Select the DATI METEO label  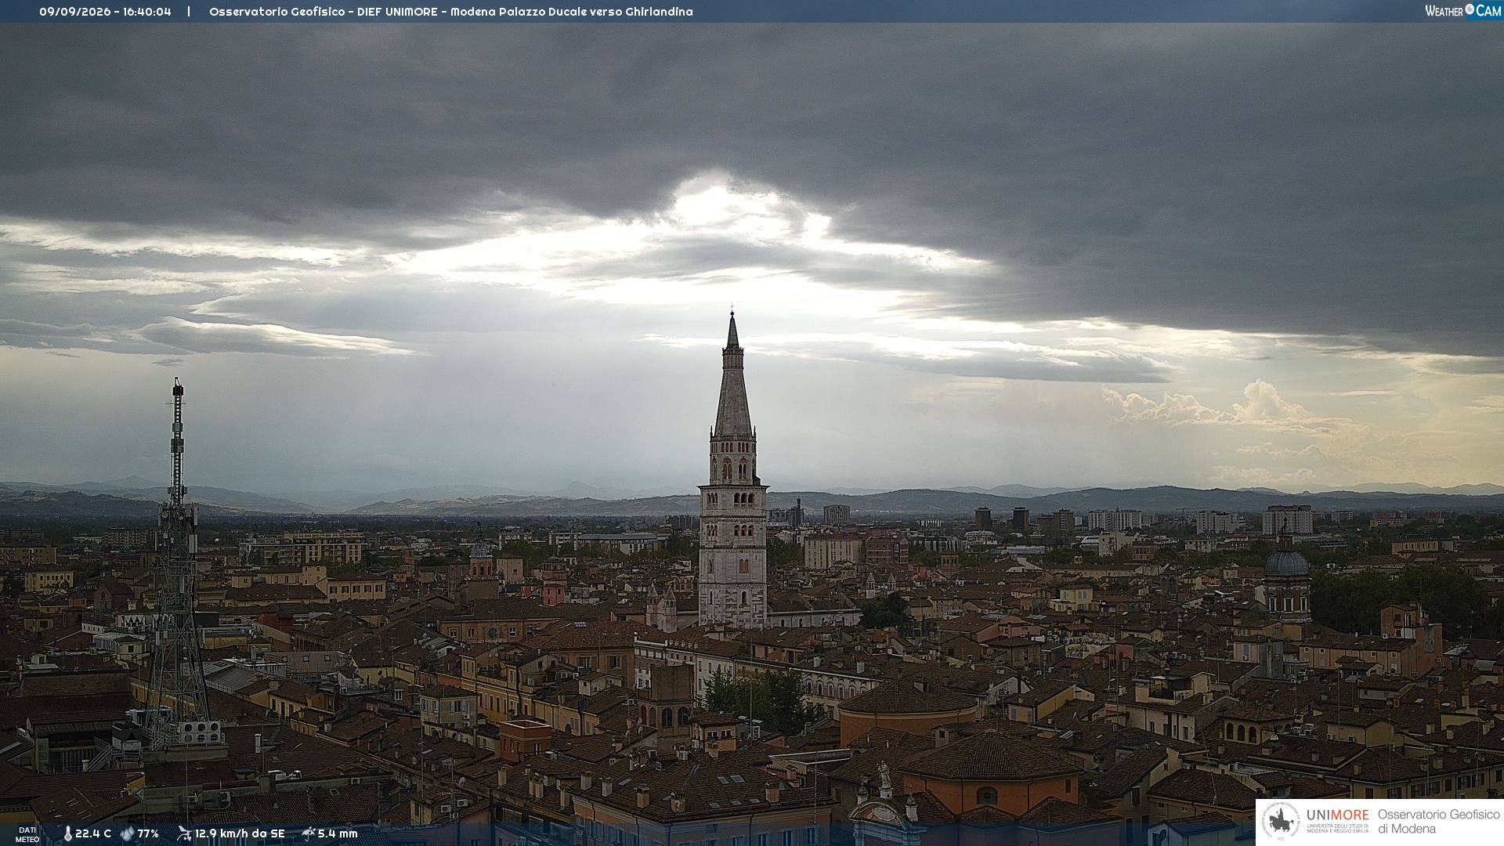(x=27, y=834)
